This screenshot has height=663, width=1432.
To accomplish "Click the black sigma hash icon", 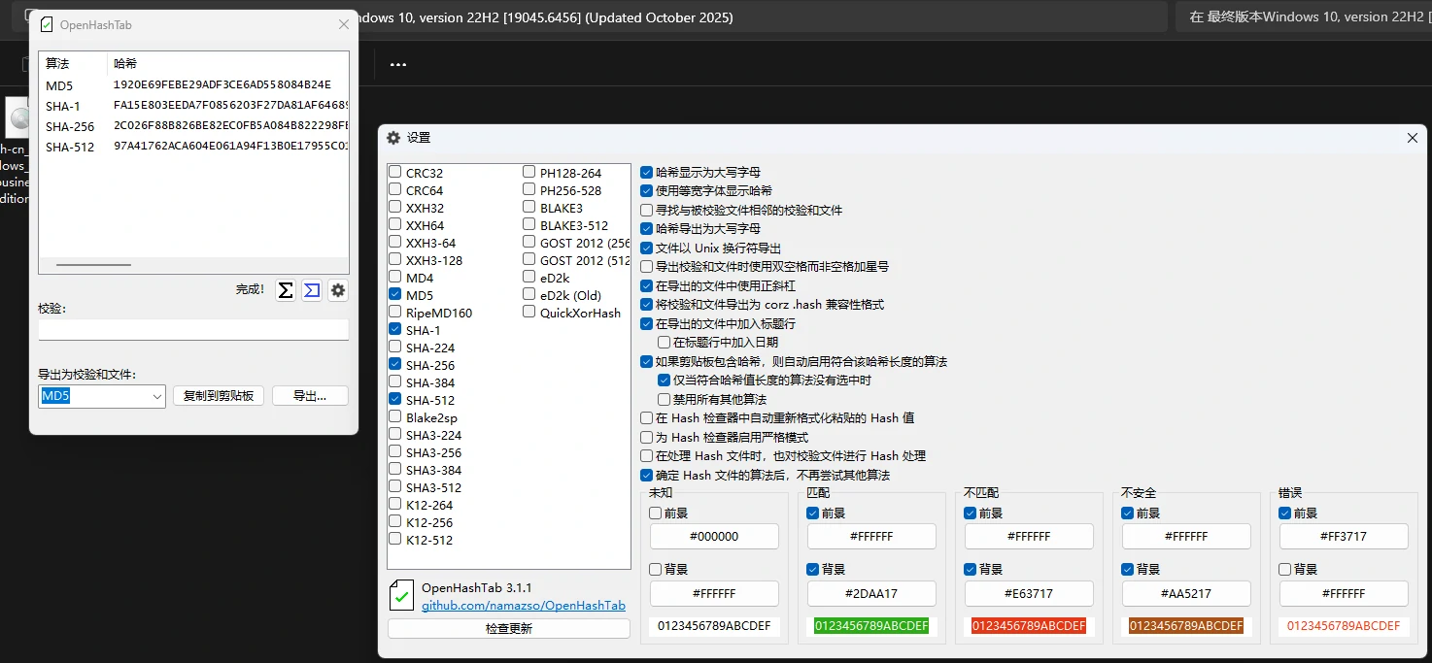I will point(286,290).
